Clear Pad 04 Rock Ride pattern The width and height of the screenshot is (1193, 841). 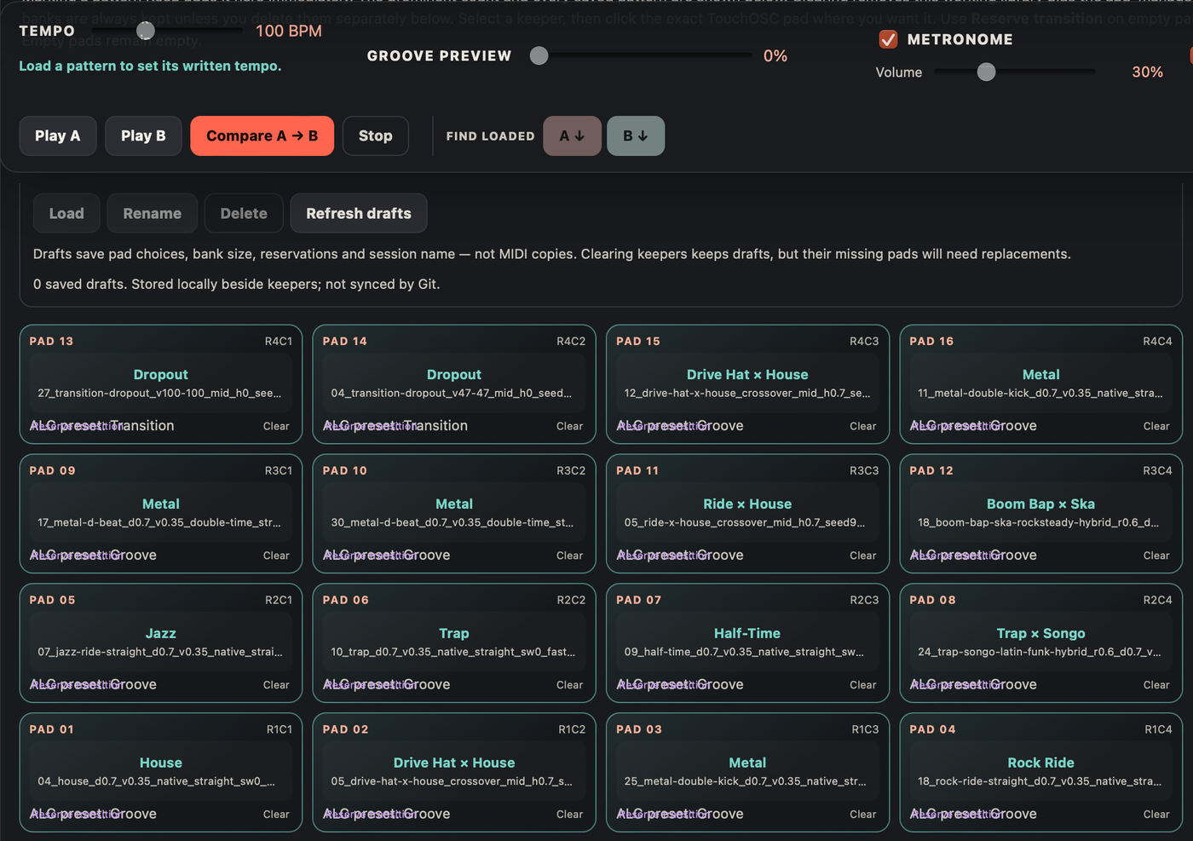(1156, 815)
